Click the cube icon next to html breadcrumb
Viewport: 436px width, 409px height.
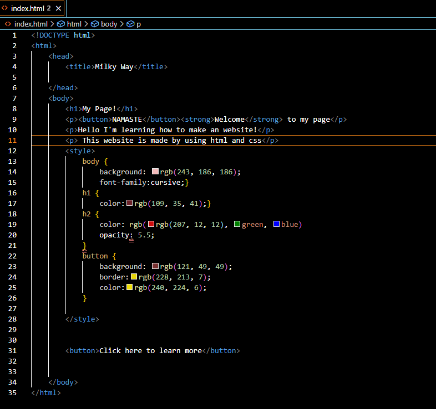pyautogui.click(x=60, y=24)
